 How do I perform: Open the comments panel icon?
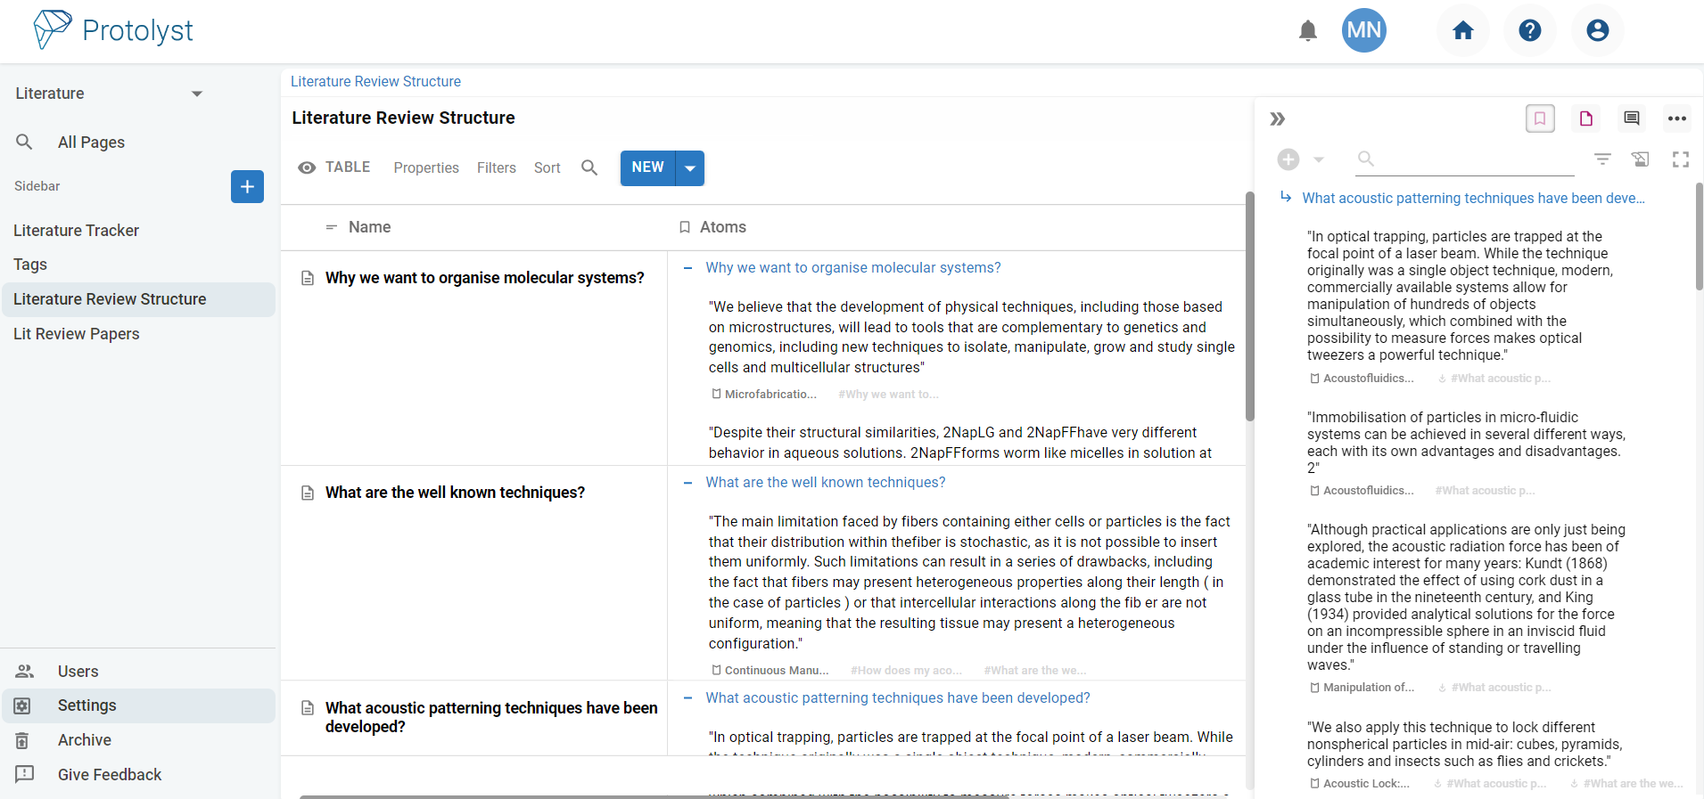(x=1631, y=118)
